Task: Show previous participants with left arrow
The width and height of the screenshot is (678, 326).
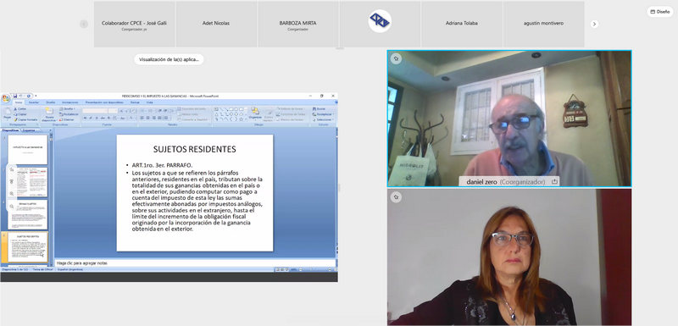Action: coord(84,25)
